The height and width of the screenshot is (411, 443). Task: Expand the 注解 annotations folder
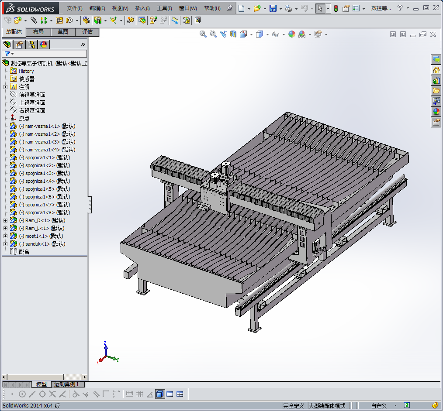point(5,87)
